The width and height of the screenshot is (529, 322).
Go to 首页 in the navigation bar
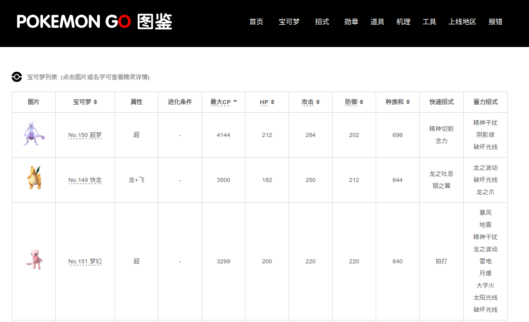tap(256, 22)
